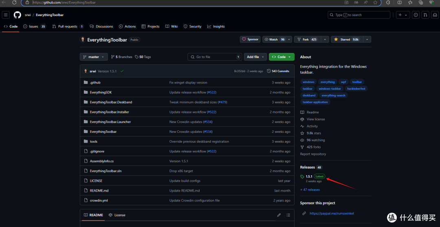The image size is (440, 227).
Task: Open the LICENSE file
Action: pyautogui.click(x=96, y=181)
